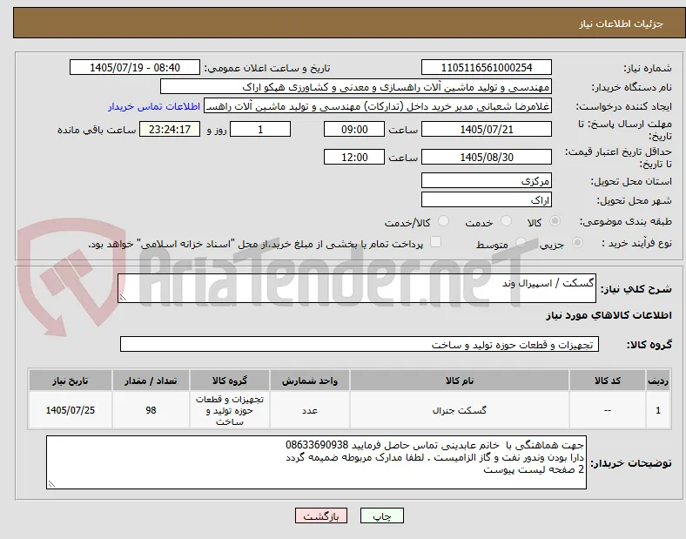Click the واحد شمارش column header

[310, 381]
